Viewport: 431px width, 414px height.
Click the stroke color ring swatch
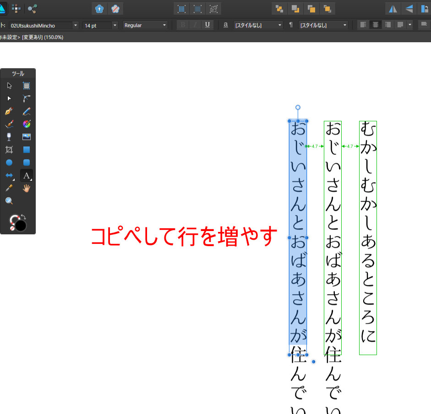[x=14, y=219]
